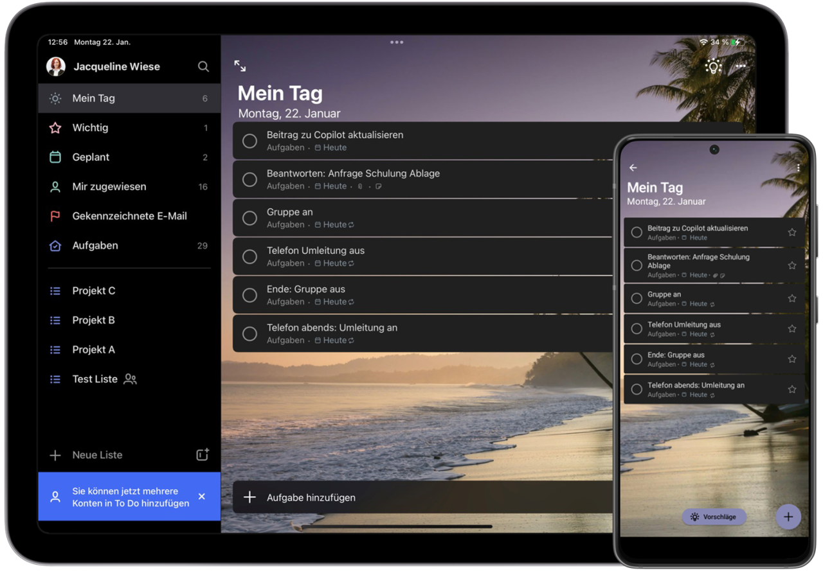Complete 'Ende: Gruppe aus' on the phone
This screenshot has height=575, width=823.
[x=637, y=359]
